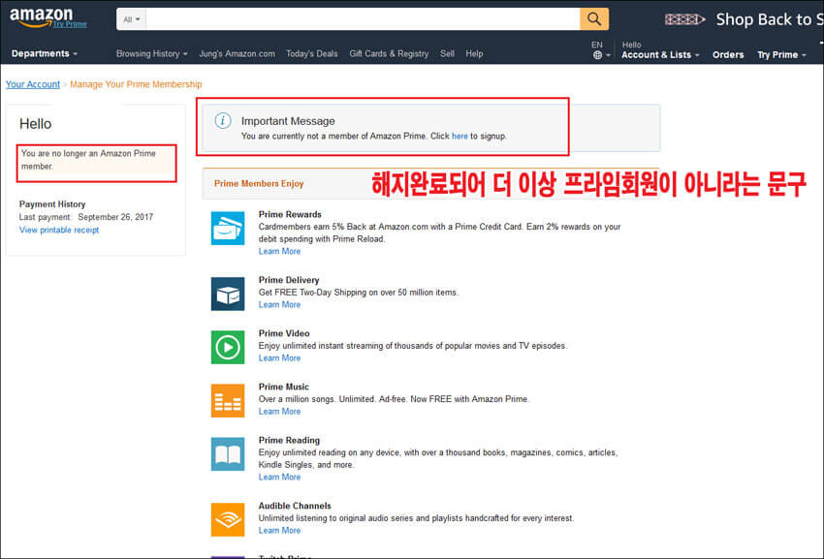This screenshot has height=559, width=824.
Task: Click the Important Message info icon
Action: 223,121
